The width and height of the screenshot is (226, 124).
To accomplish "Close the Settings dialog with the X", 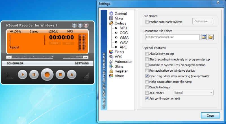I will [218, 2].
